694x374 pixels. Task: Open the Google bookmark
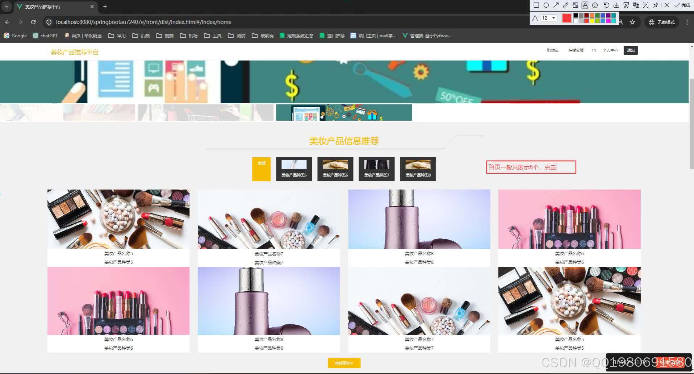coord(15,36)
